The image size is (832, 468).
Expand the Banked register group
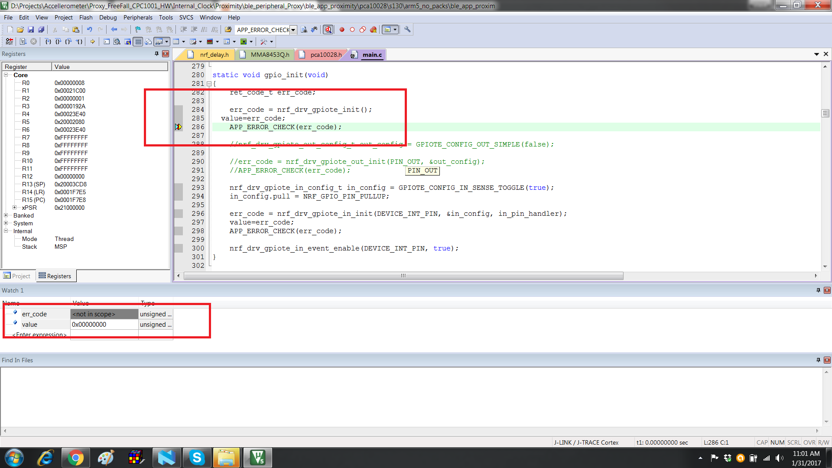6,215
